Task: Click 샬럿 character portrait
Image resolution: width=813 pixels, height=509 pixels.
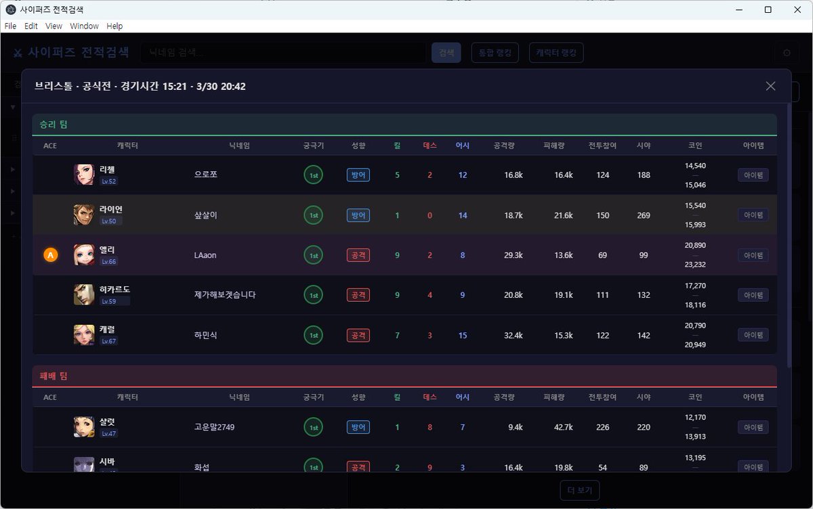Action: pos(84,427)
